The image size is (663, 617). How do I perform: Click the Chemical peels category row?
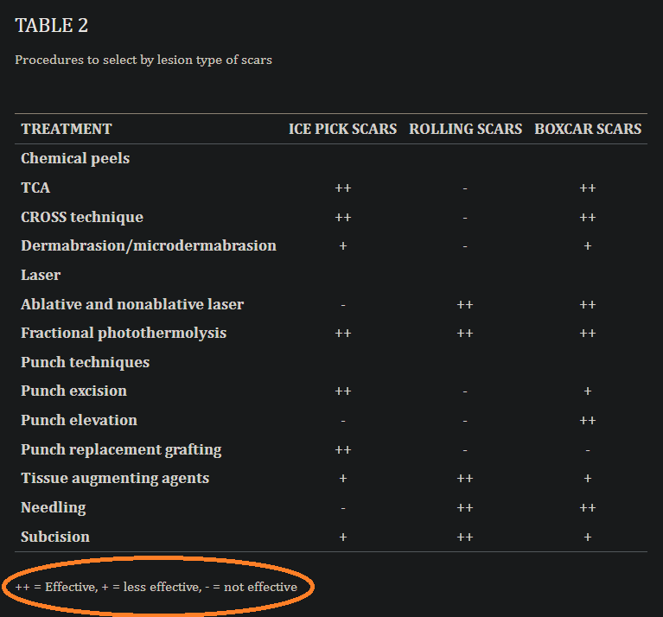[x=75, y=158]
